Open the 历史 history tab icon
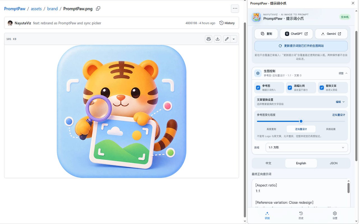The height and width of the screenshot is (224, 359). (301, 215)
